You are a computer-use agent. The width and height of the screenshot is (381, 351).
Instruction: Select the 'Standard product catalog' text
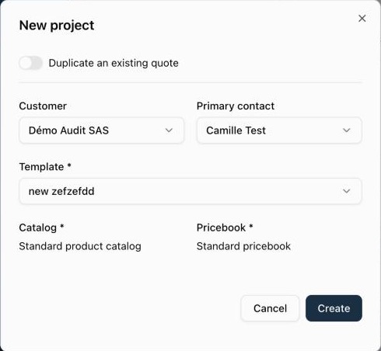80,246
